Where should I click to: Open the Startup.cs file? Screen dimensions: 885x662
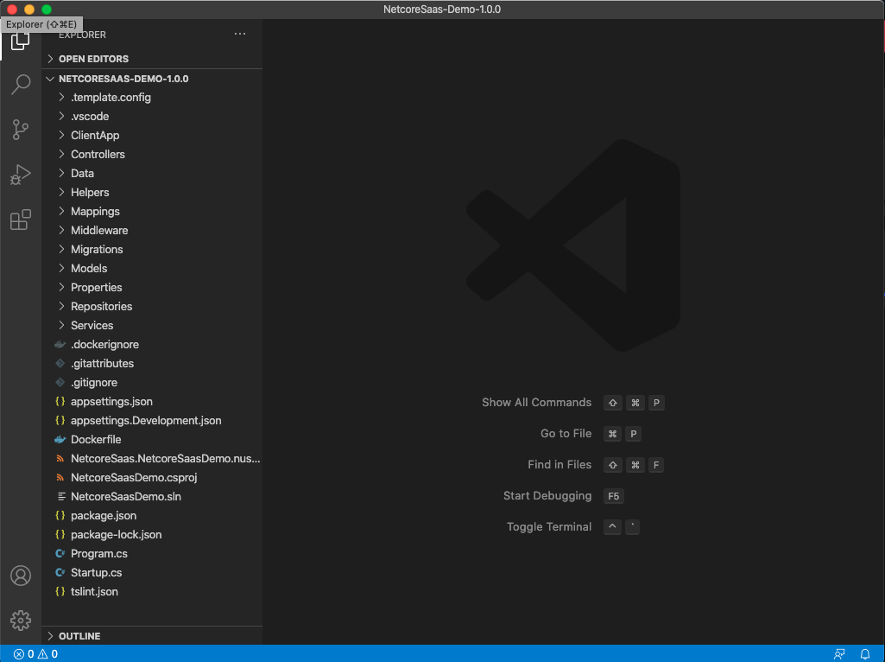96,573
